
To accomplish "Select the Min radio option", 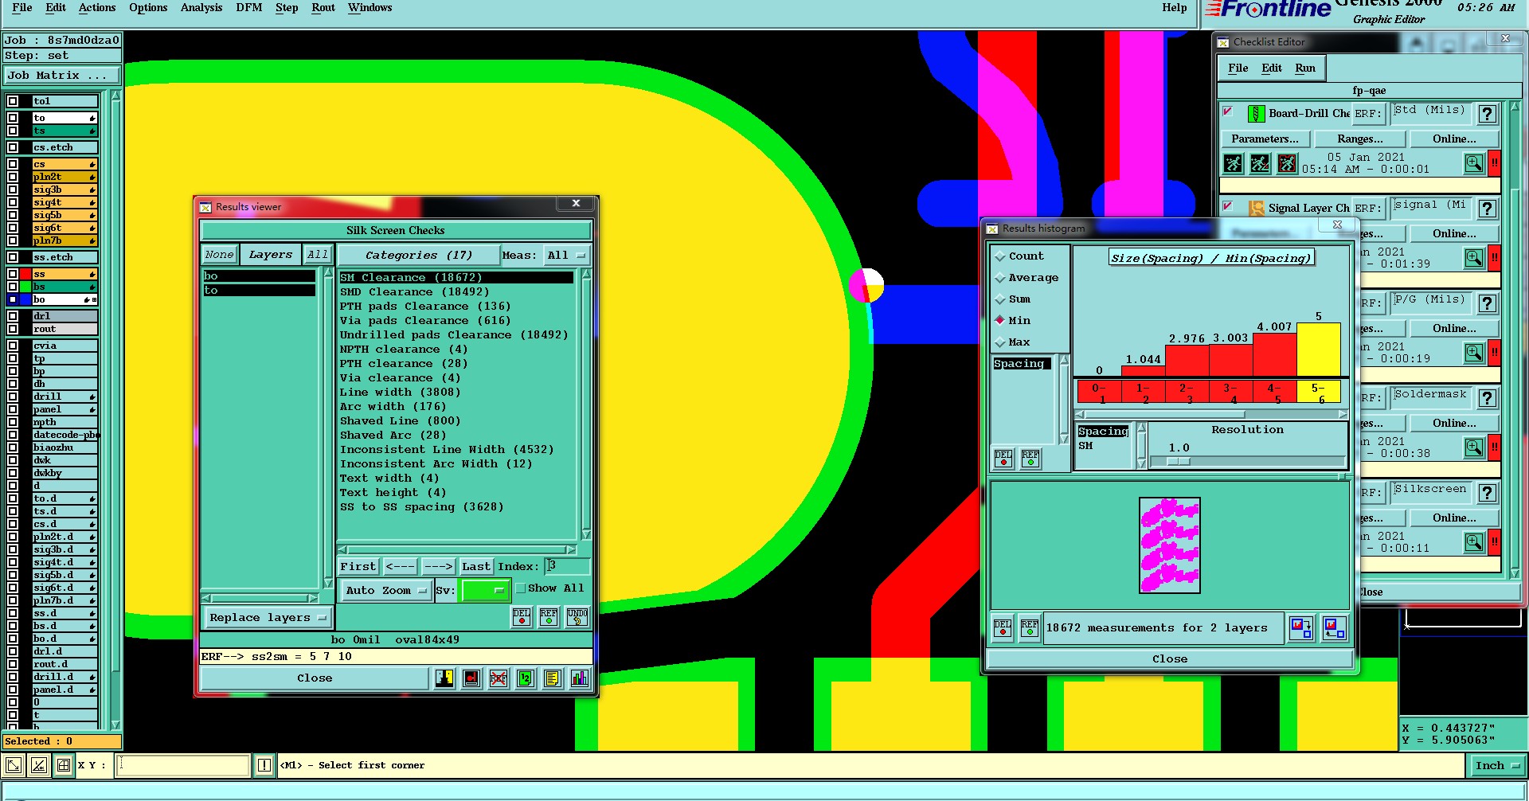I will tap(1000, 321).
